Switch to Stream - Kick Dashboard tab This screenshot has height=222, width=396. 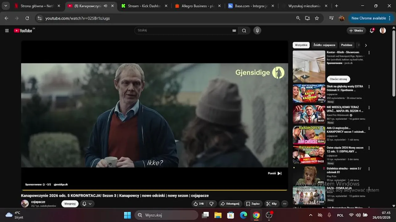tap(145, 6)
